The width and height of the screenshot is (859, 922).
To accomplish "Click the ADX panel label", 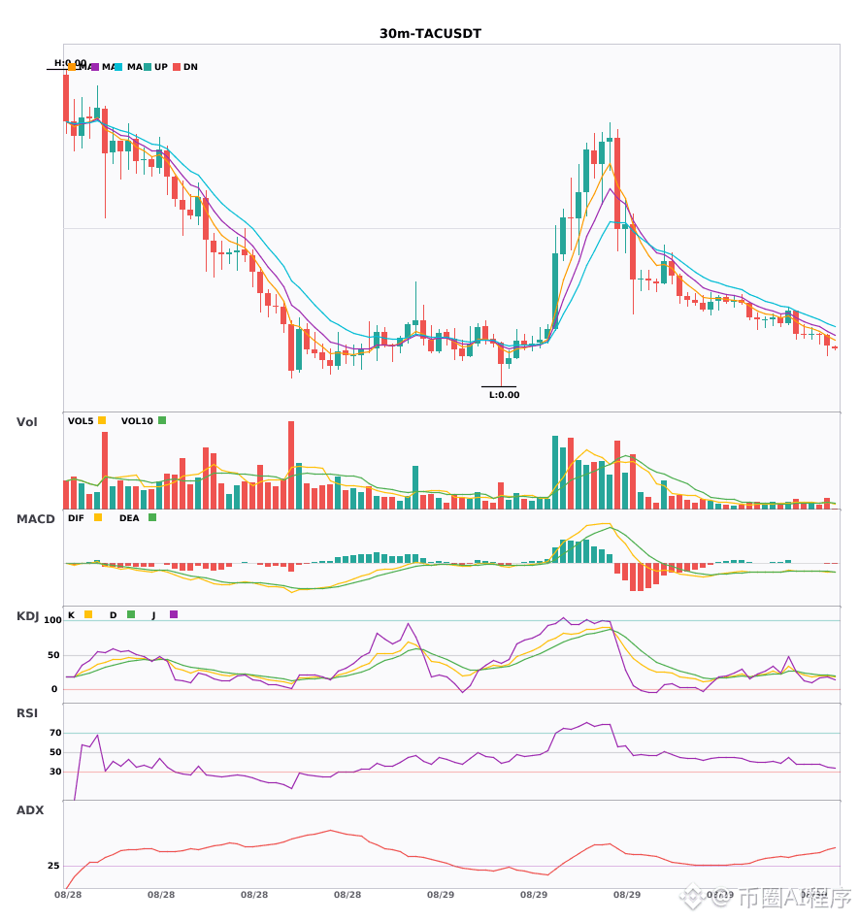I will click(x=30, y=810).
